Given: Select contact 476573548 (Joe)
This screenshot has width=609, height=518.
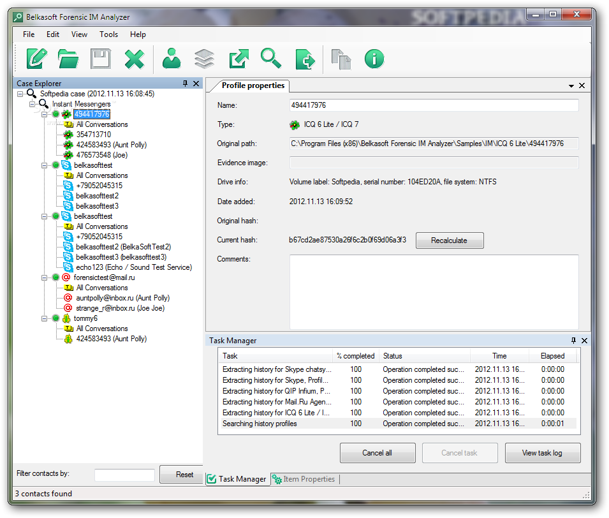Looking at the screenshot, I should [102, 154].
